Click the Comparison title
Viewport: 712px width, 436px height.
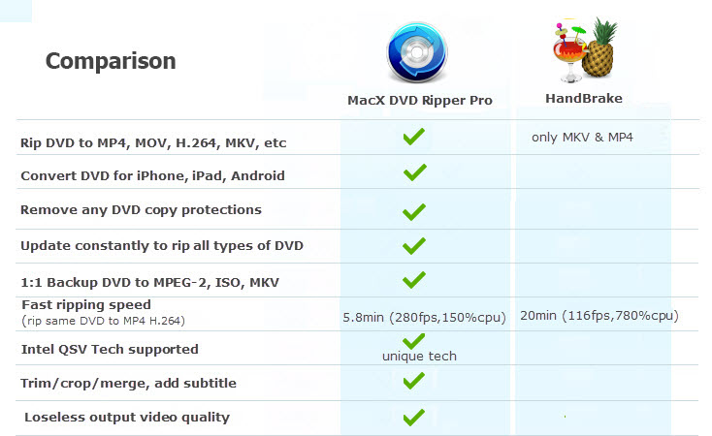pos(111,61)
